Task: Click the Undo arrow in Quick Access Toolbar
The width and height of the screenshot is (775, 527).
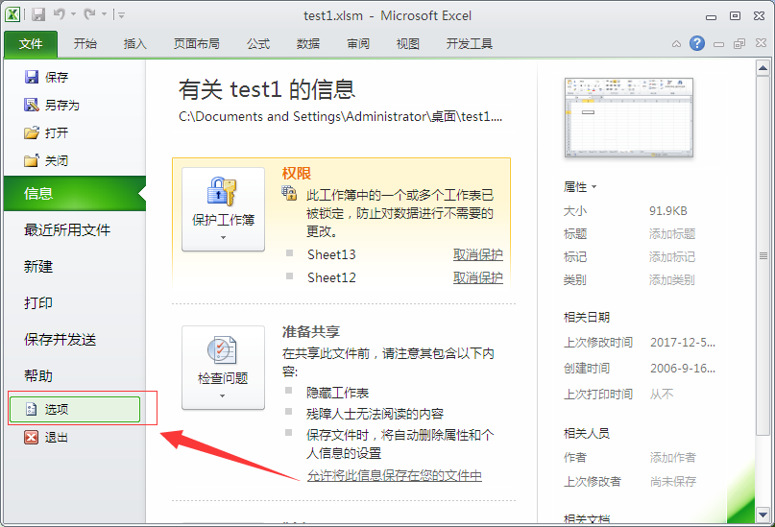Action: [60, 14]
